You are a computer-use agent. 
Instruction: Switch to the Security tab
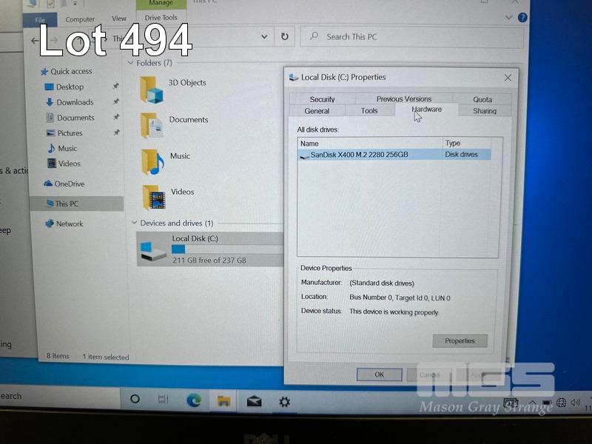click(x=322, y=99)
